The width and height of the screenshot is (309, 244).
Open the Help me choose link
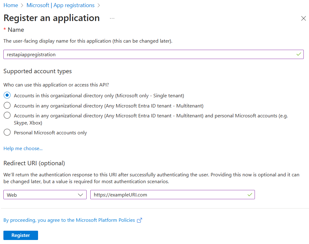23,148
